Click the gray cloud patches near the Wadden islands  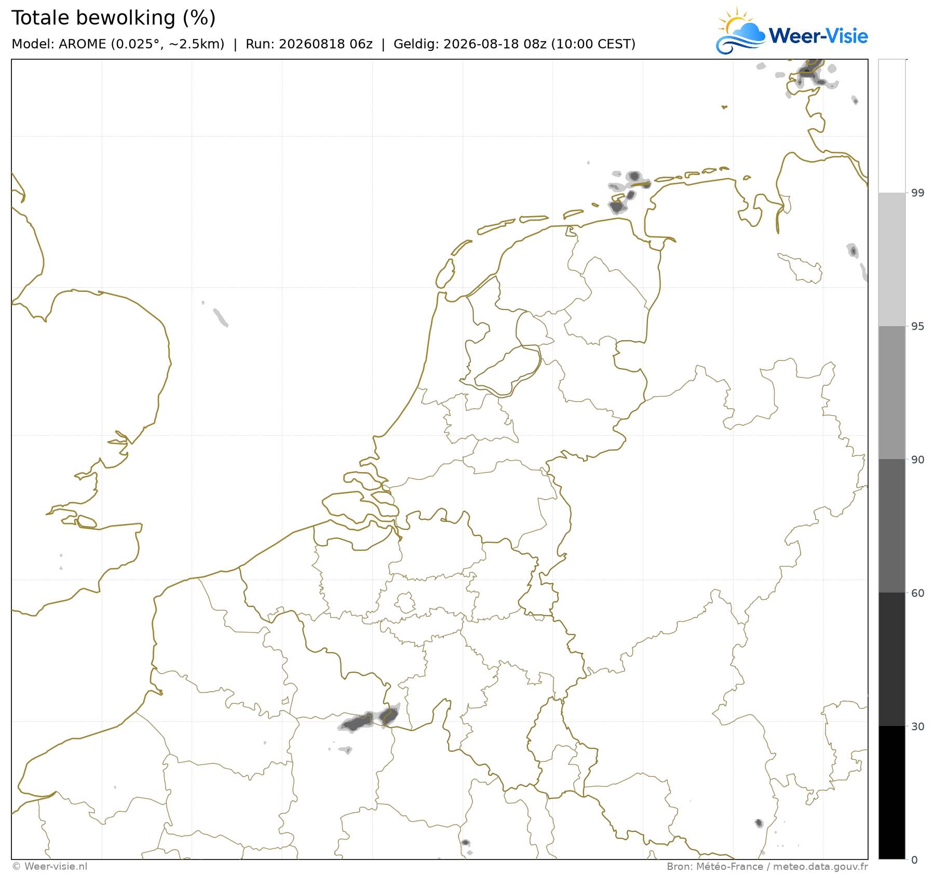pyautogui.click(x=629, y=191)
